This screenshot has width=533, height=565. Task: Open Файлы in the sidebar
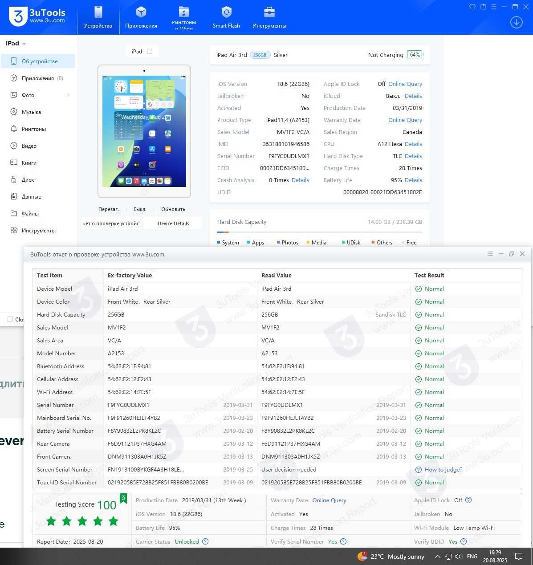[38, 214]
